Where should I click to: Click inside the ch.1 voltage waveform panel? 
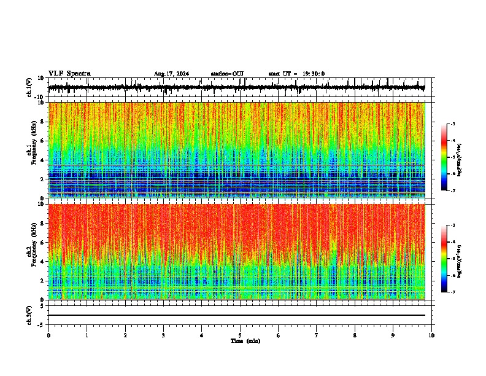(240, 87)
